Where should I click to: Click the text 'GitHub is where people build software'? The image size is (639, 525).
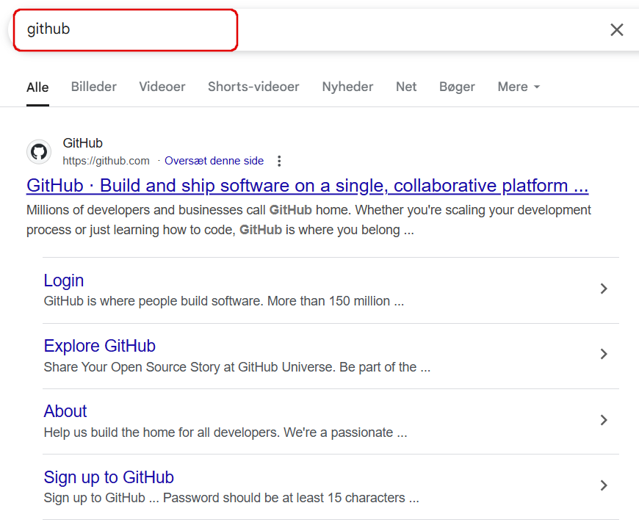pos(154,301)
